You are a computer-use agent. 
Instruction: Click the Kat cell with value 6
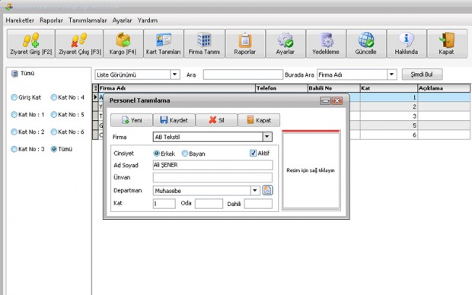click(389, 135)
